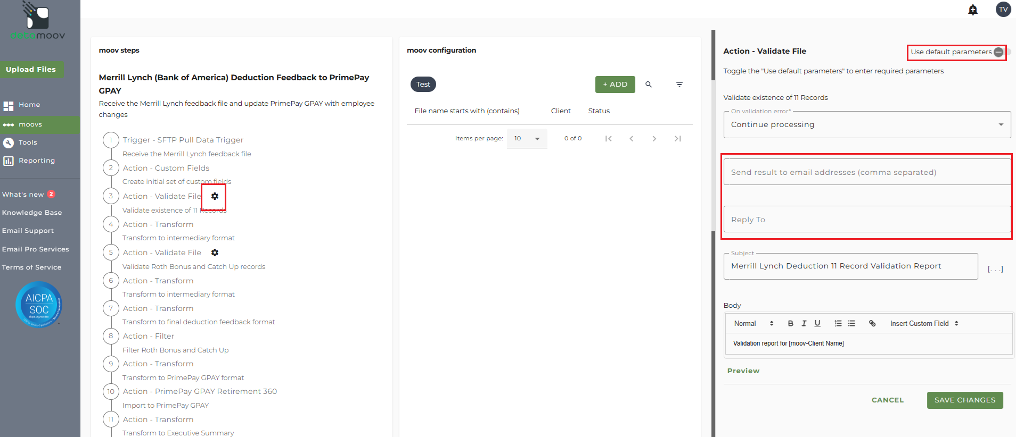The width and height of the screenshot is (1016, 437).
Task: Click Email Support link
Action: point(28,231)
